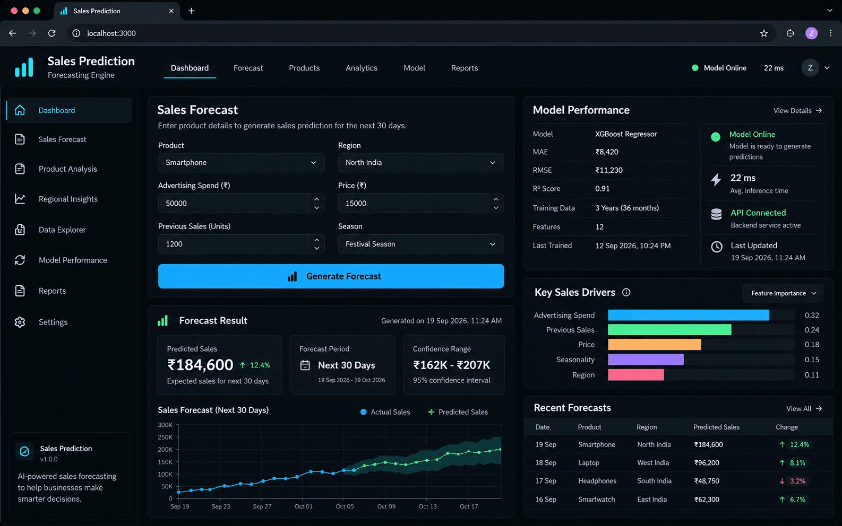Click the Key Sales Drivers info icon
Screen dimensions: 842x526
click(x=626, y=292)
